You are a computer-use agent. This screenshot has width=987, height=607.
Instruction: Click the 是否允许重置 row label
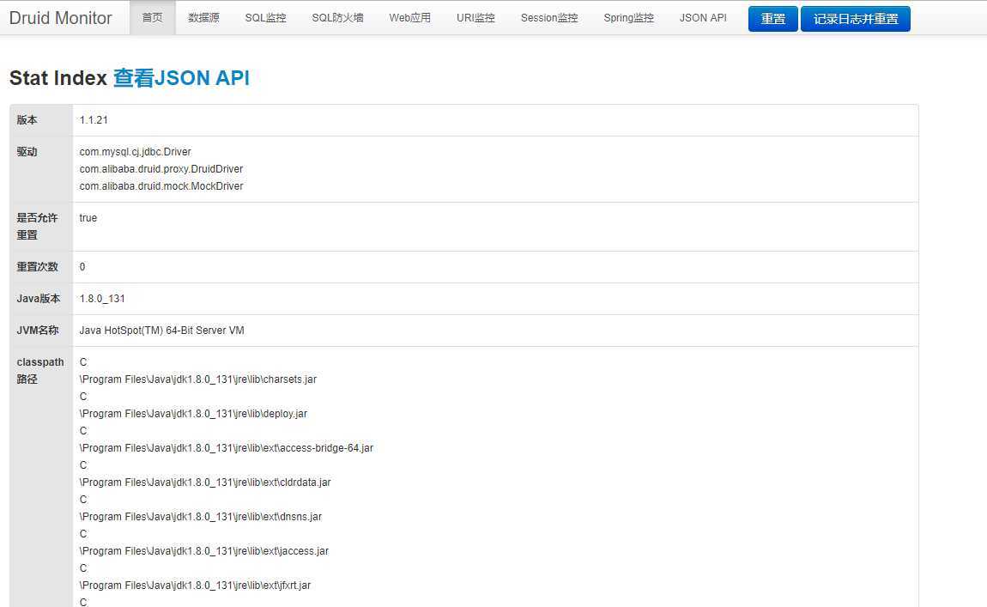(x=37, y=226)
